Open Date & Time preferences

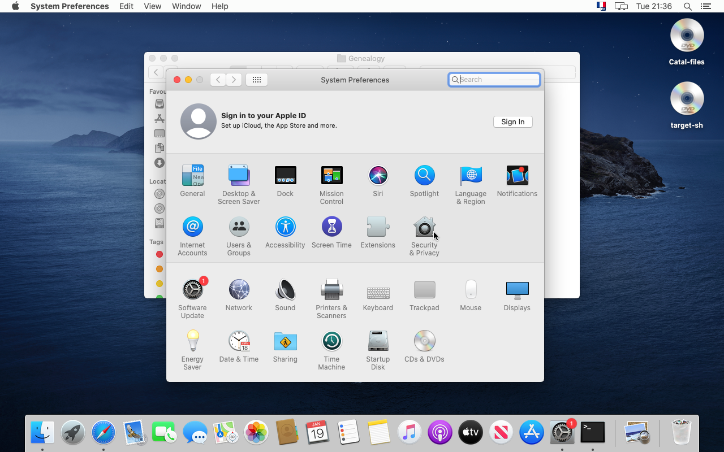click(x=239, y=346)
